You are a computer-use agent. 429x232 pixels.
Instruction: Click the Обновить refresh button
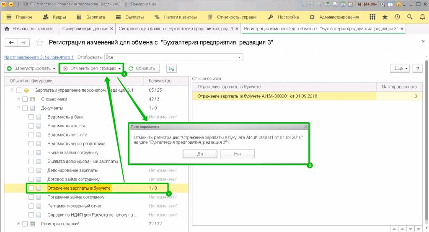pyautogui.click(x=142, y=68)
